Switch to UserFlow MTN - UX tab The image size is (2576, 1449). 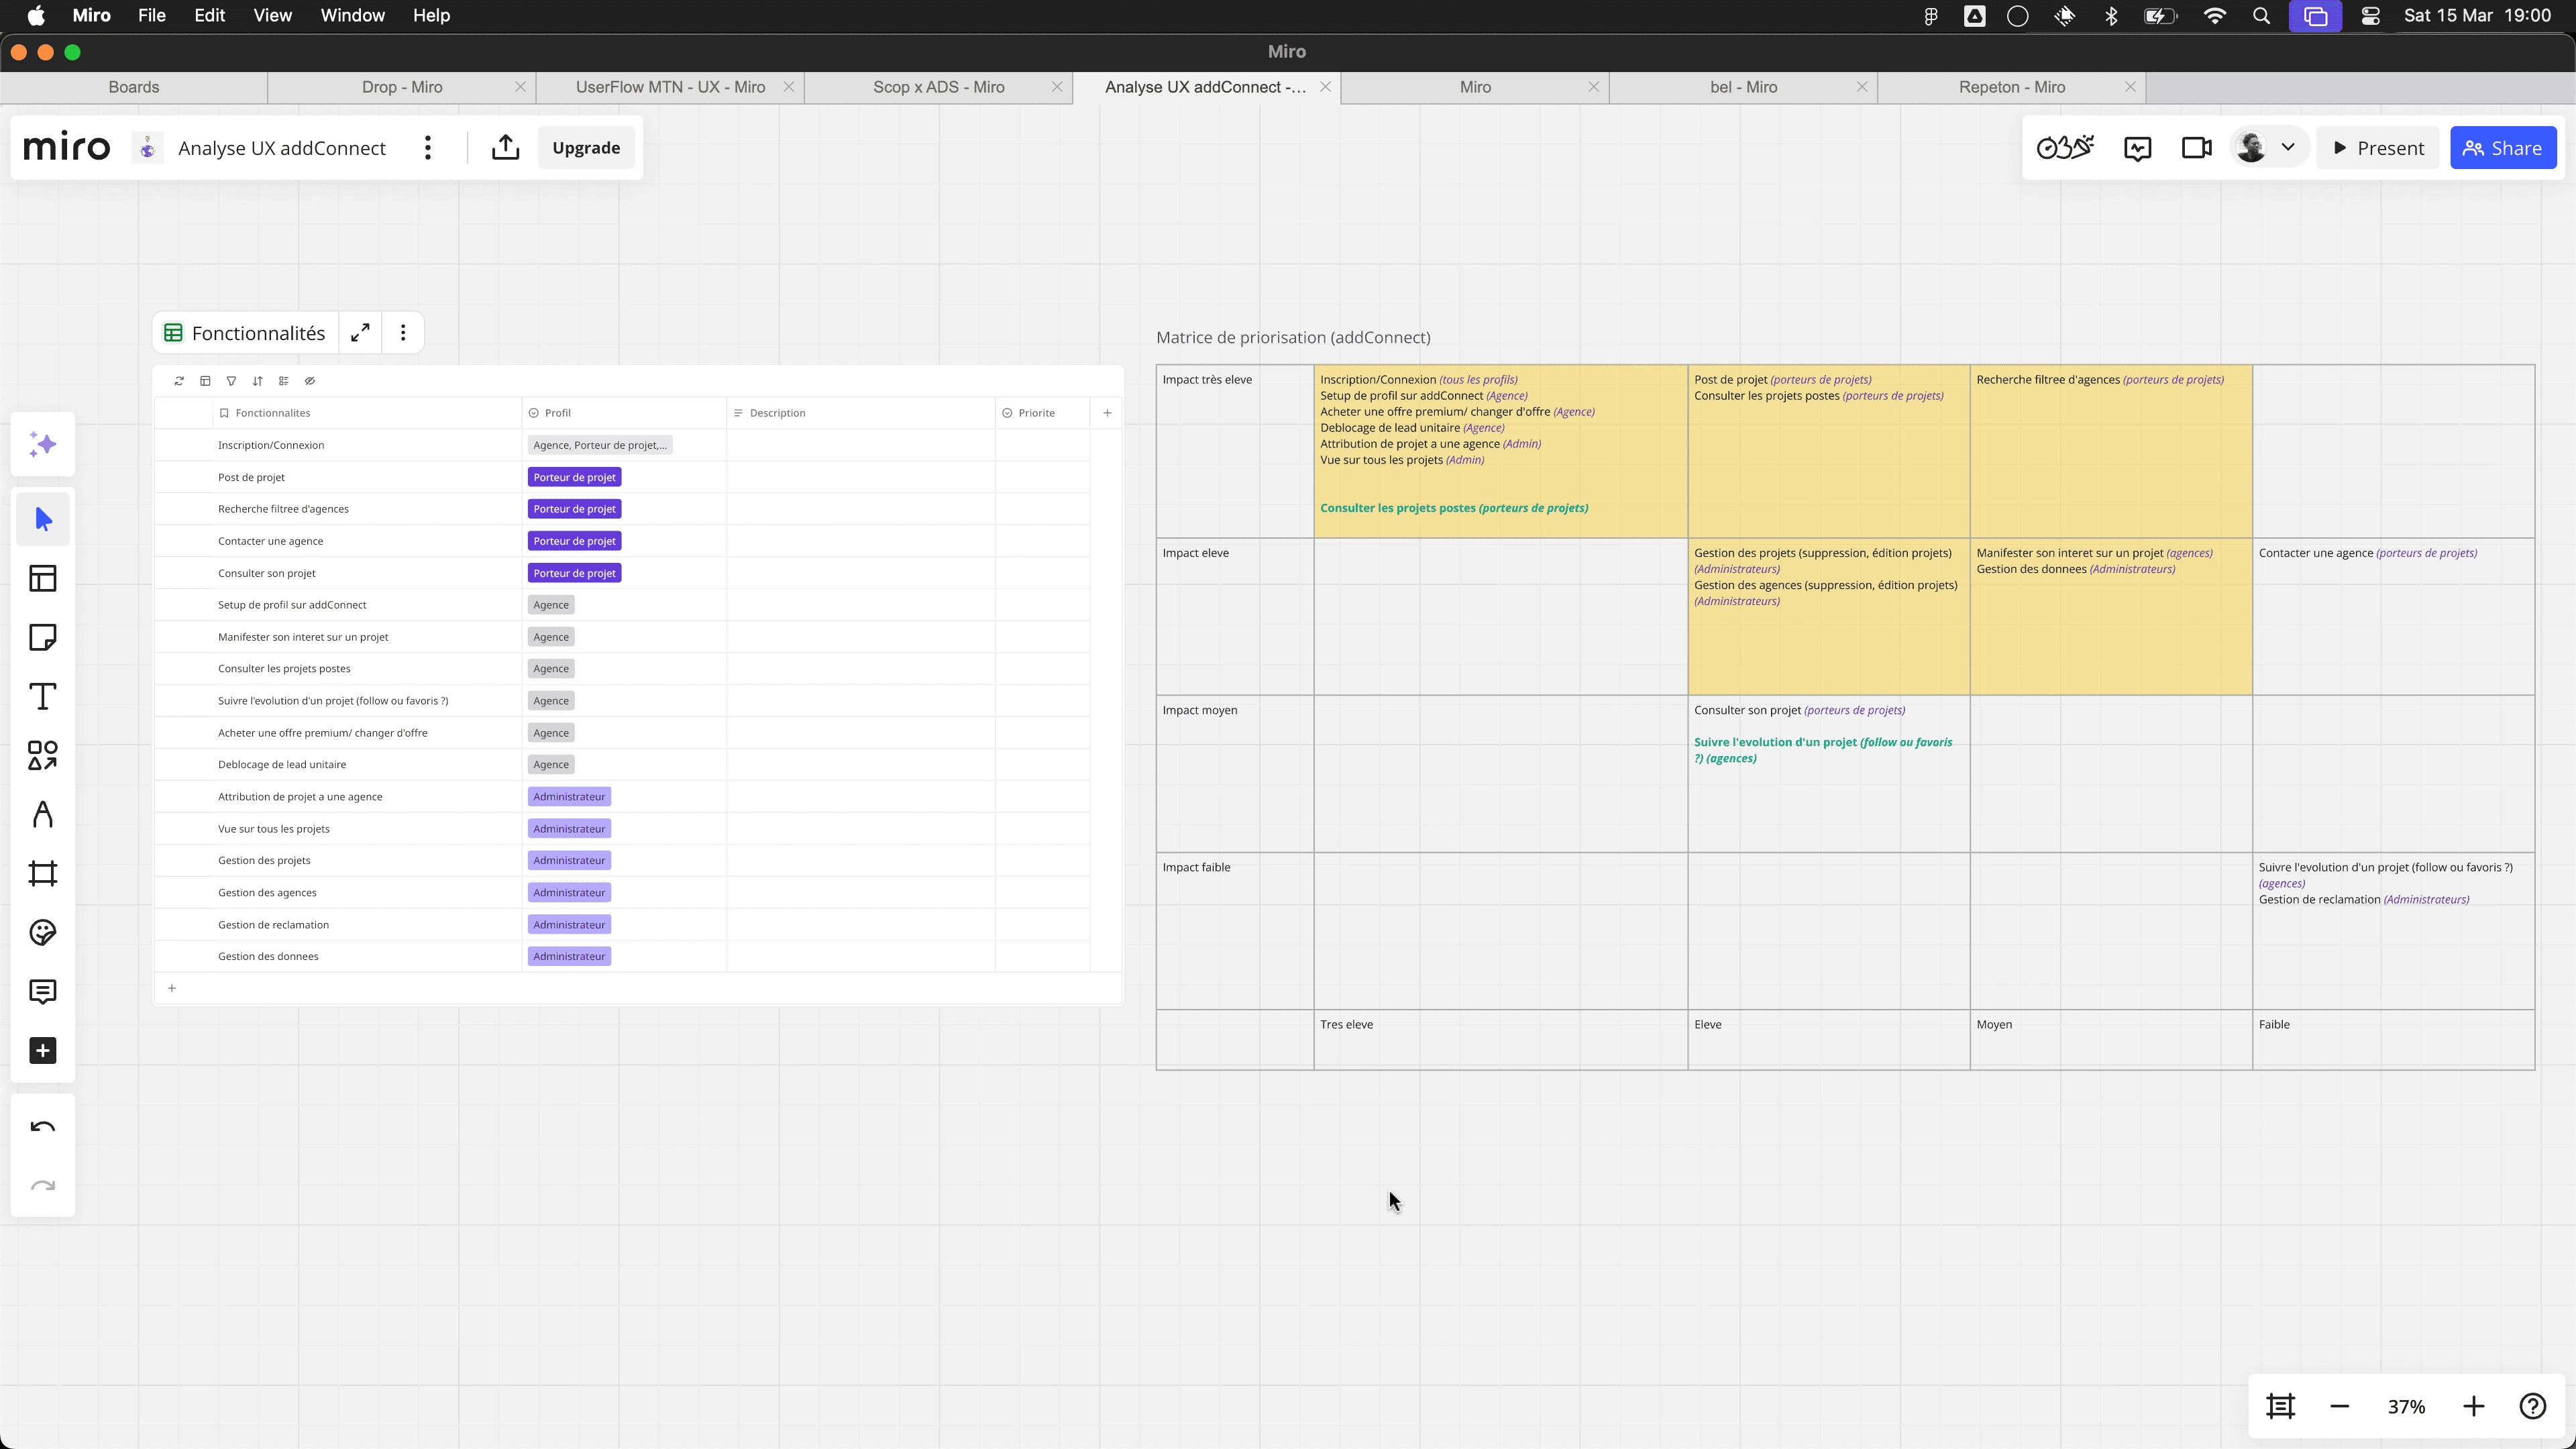[x=670, y=87]
